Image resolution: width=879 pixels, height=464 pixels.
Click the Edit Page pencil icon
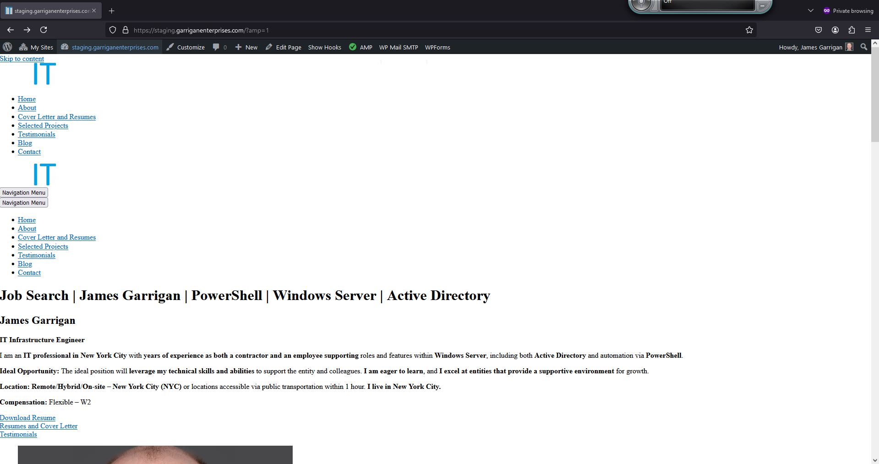point(269,47)
